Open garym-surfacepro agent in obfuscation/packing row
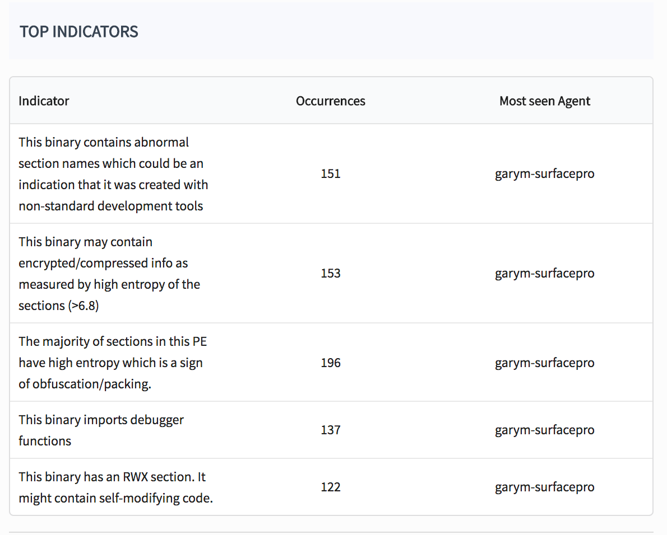 tap(544, 363)
